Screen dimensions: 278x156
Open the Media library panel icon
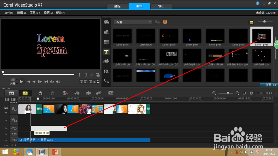pos(106,22)
